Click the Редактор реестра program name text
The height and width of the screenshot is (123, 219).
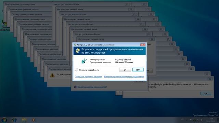[x=123, y=59]
